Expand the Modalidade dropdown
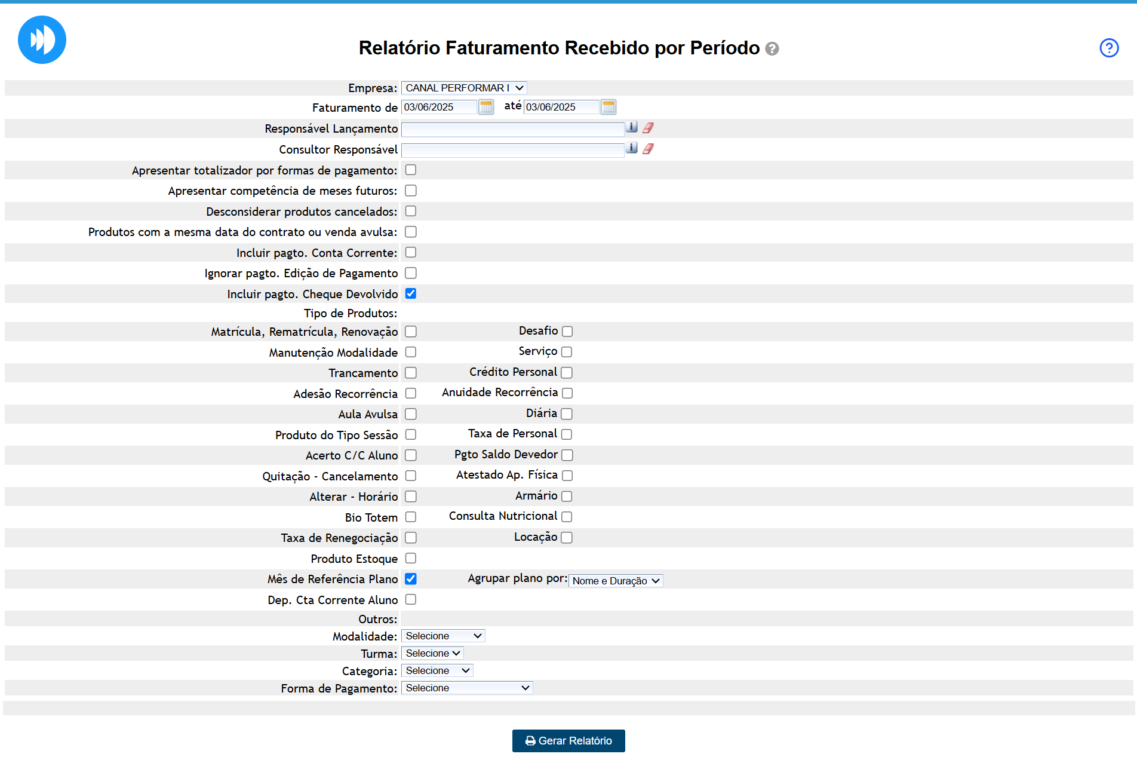The height and width of the screenshot is (766, 1137). tap(443, 636)
